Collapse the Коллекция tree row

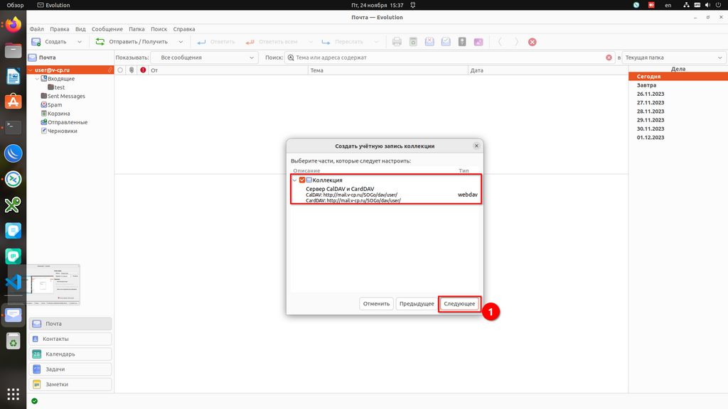295,180
